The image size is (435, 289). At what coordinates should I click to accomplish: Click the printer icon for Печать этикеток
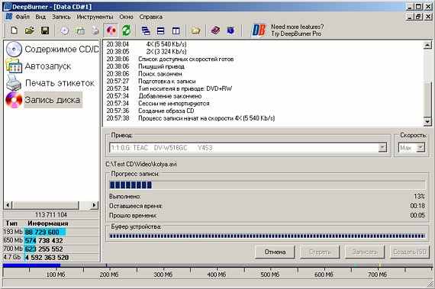14,82
